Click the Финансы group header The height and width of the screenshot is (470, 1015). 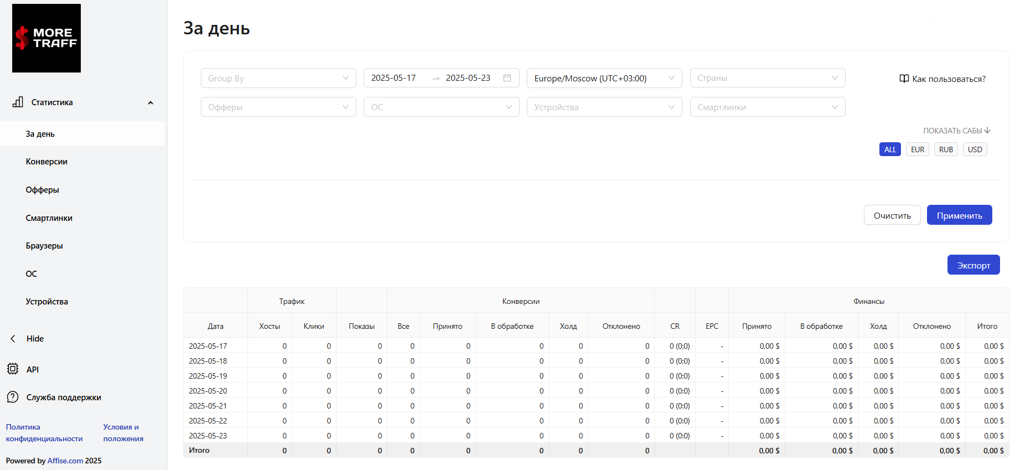tap(869, 301)
